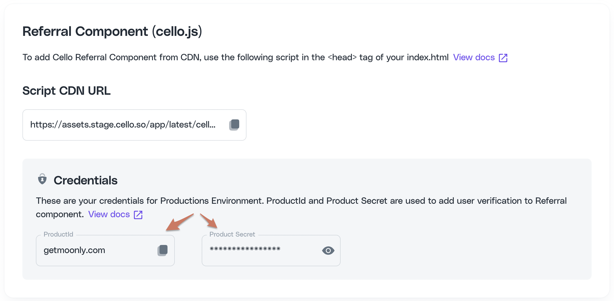Open View docs link in Credentials section
This screenshot has height=301, width=614.
coord(109,214)
